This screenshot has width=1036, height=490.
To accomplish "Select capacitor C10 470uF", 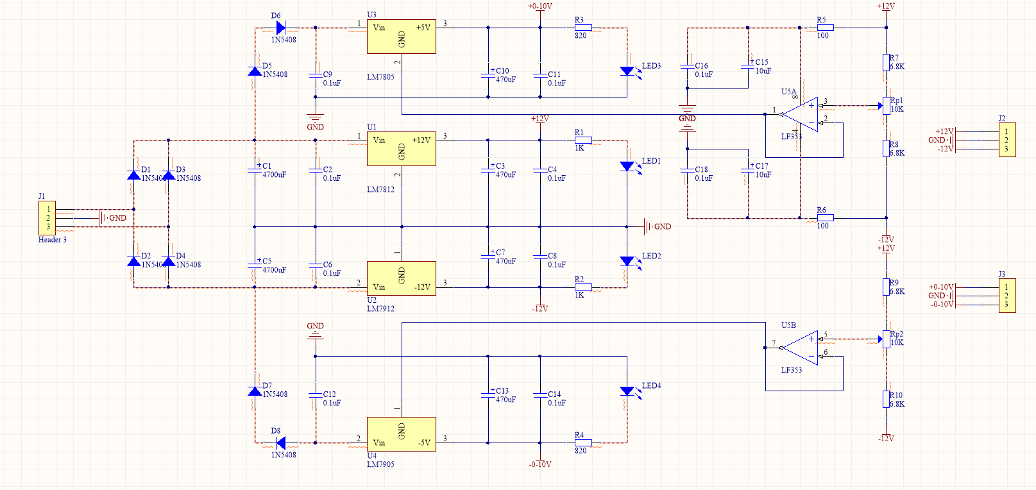I will click(488, 74).
